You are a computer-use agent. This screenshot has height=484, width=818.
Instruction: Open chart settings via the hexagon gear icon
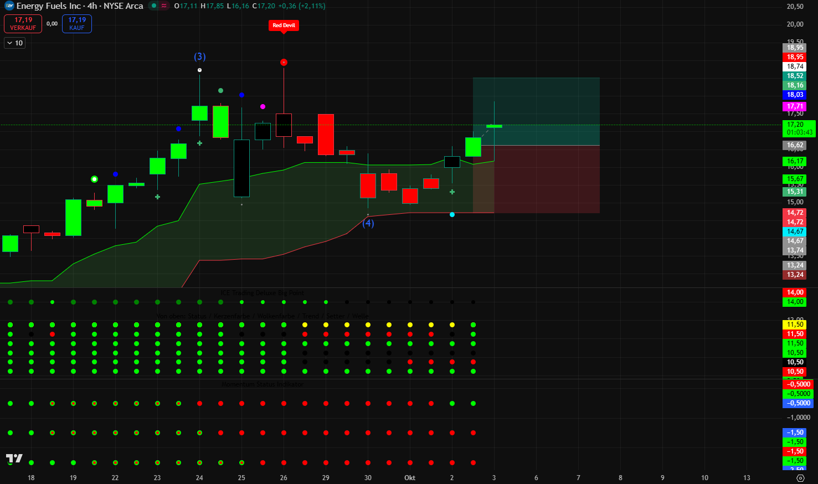(x=800, y=477)
